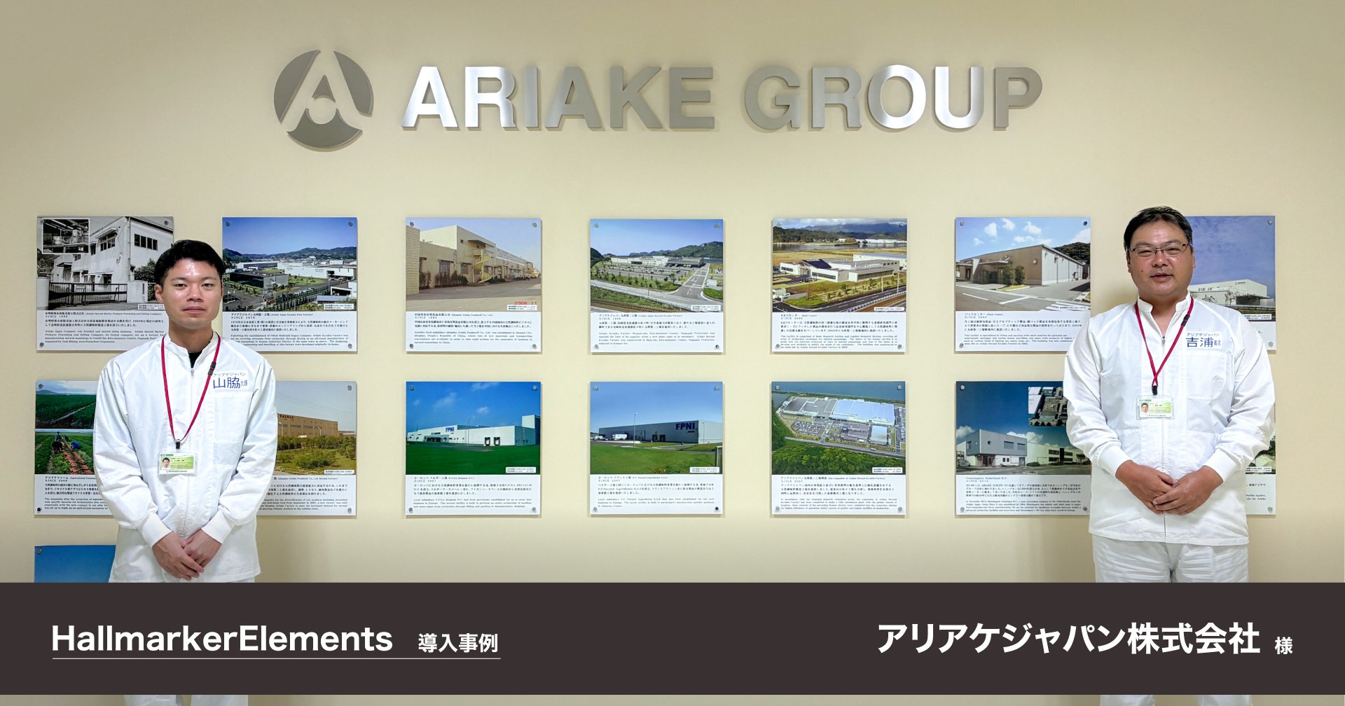Image resolution: width=1345 pixels, height=706 pixels.
Task: Select the FPNI building panel with green lawn
Action: coord(656,449)
